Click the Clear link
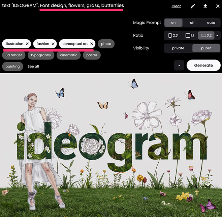 [x=176, y=6]
